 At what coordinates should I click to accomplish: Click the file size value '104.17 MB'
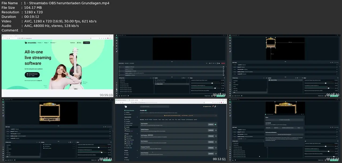[33, 8]
